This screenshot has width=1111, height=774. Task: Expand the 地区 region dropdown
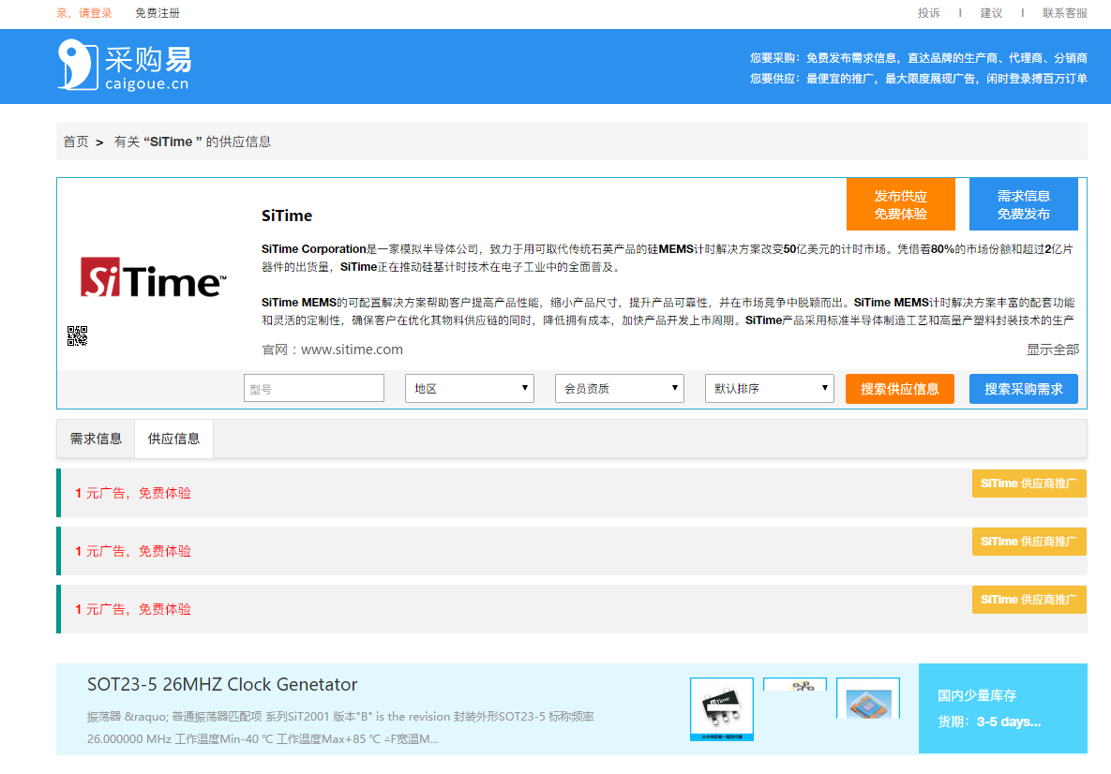point(469,388)
